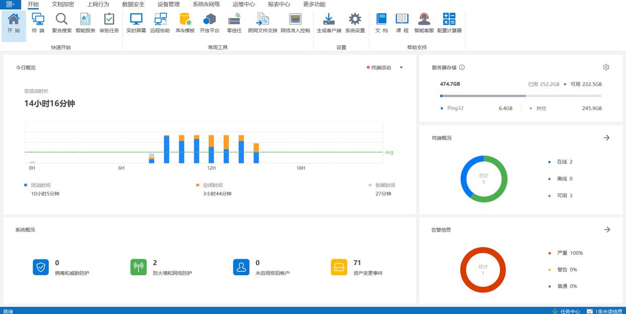Open 任务中心 in status bar

570,311
